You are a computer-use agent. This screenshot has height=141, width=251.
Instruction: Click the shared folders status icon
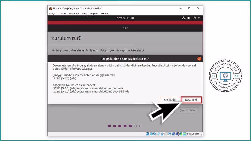166,134
